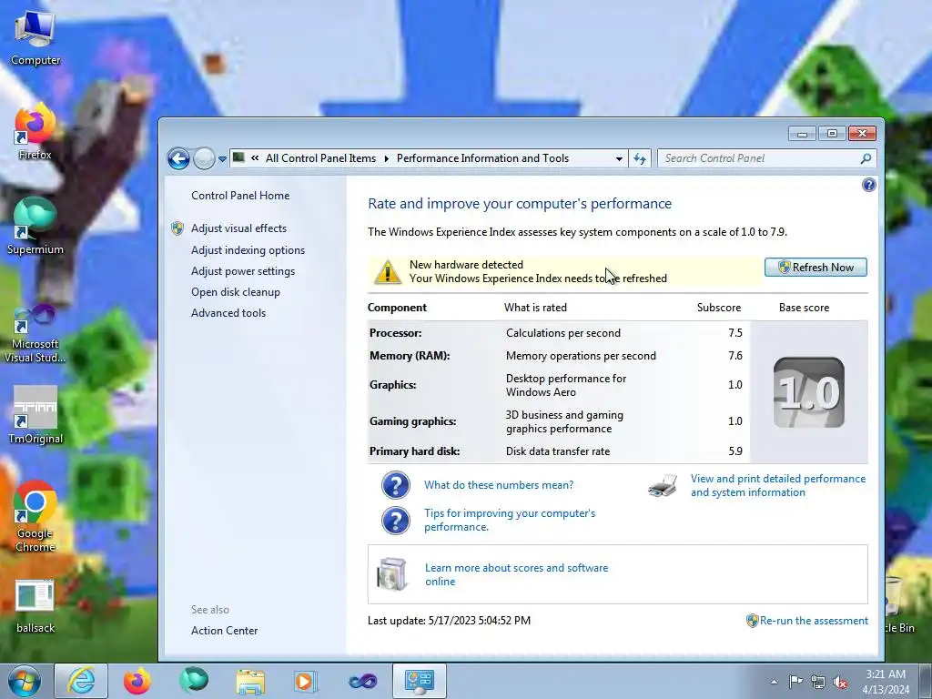Click the software box icon beside Learn more
The height and width of the screenshot is (699, 932).
coord(391,574)
